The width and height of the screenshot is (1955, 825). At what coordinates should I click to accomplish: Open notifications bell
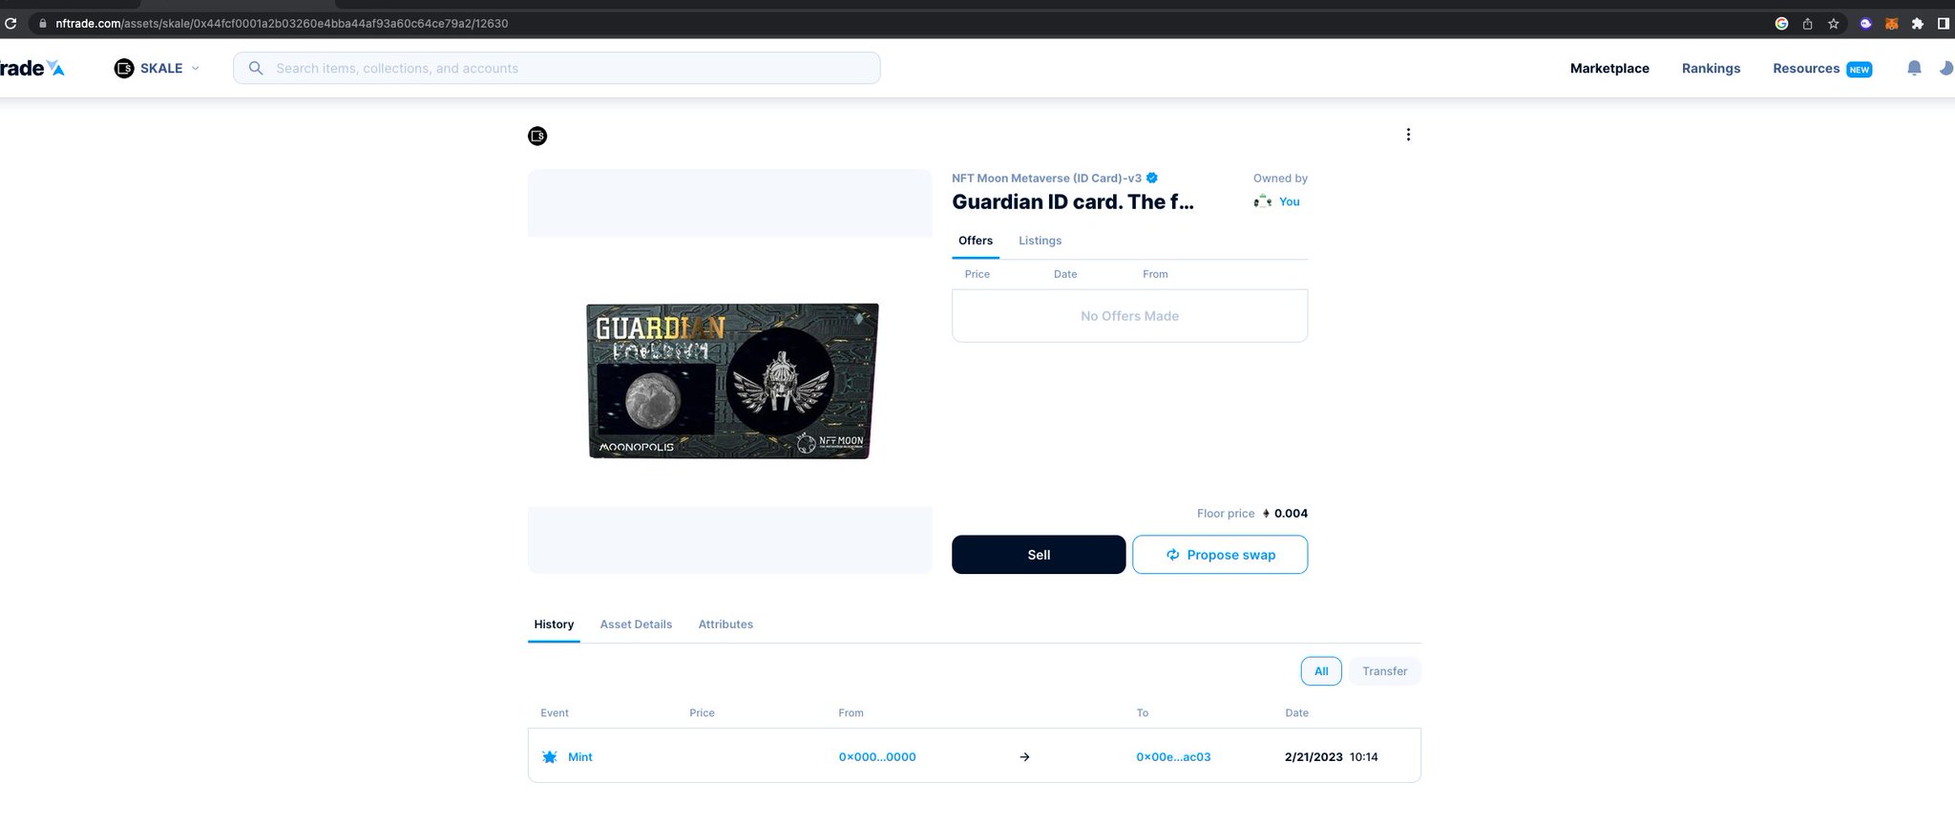point(1914,68)
